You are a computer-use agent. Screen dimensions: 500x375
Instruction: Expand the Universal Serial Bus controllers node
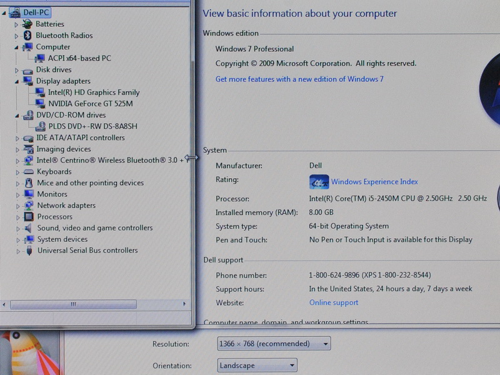18,251
